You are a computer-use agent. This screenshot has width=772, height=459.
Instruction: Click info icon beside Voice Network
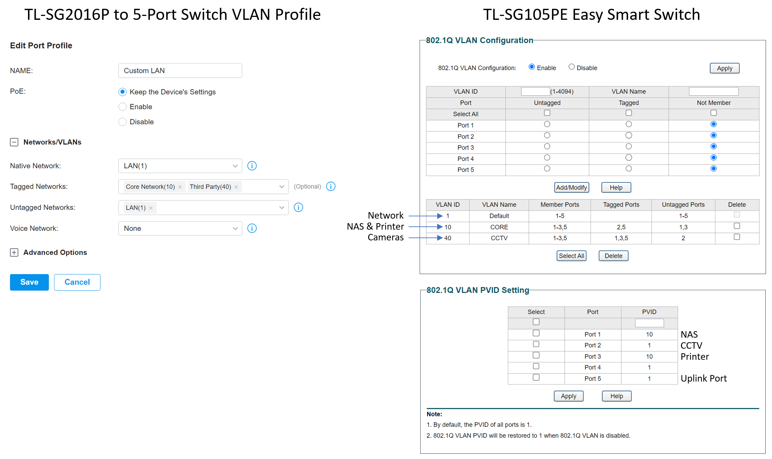252,228
